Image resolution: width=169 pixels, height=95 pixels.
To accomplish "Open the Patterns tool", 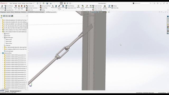I will tap(78, 7).
